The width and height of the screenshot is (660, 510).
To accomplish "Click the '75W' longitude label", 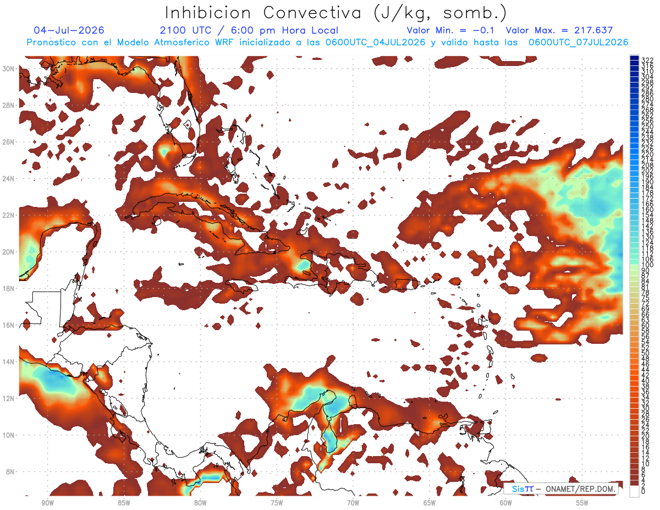I will point(277,503).
